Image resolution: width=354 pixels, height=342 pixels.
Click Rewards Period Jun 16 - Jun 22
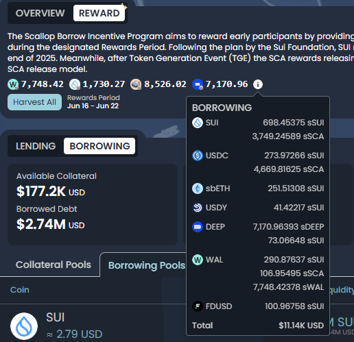(93, 102)
